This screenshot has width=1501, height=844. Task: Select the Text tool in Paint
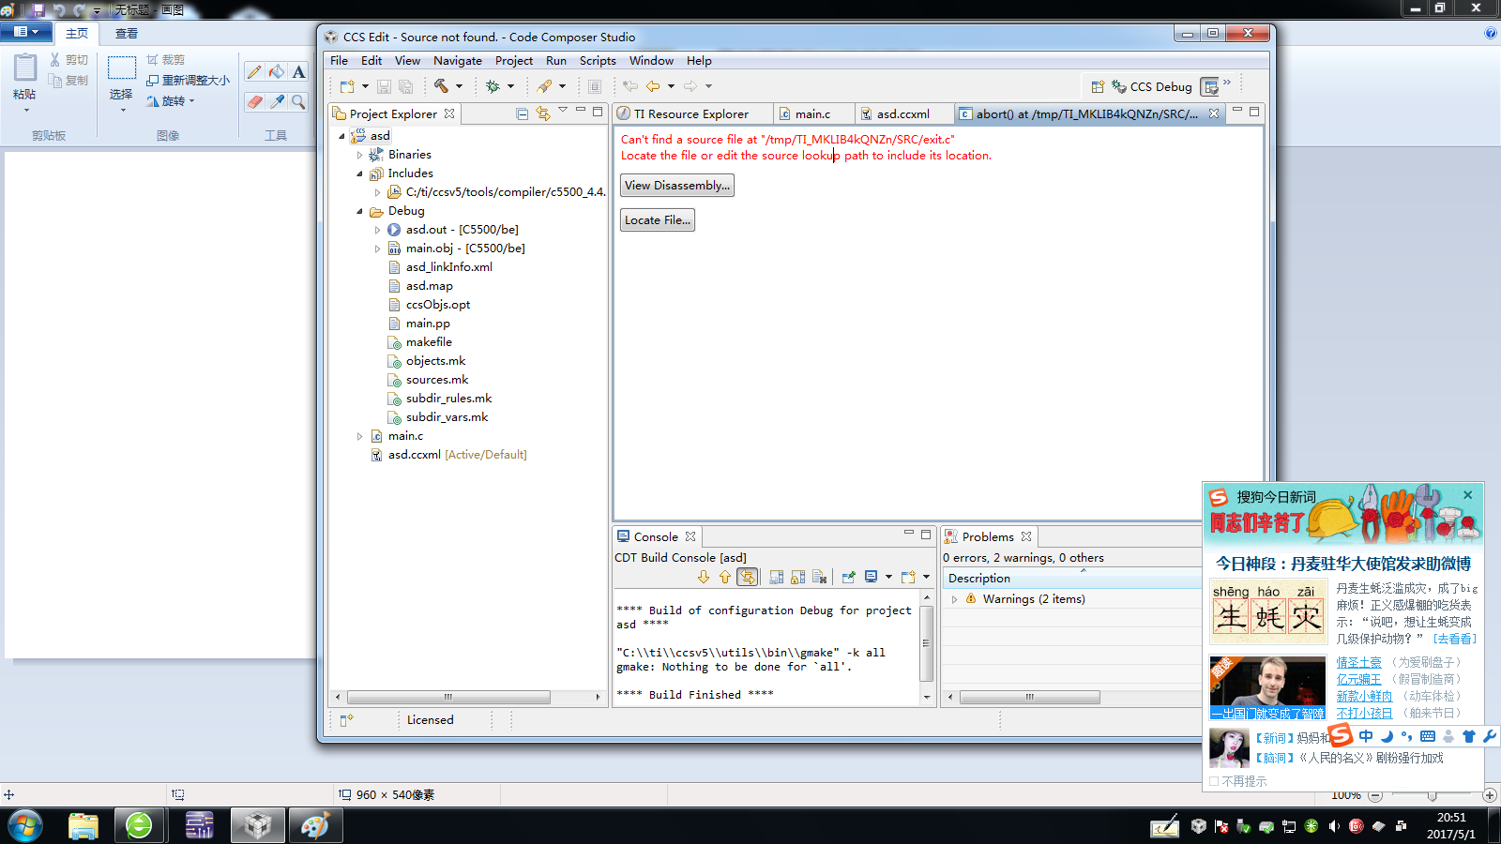click(298, 72)
